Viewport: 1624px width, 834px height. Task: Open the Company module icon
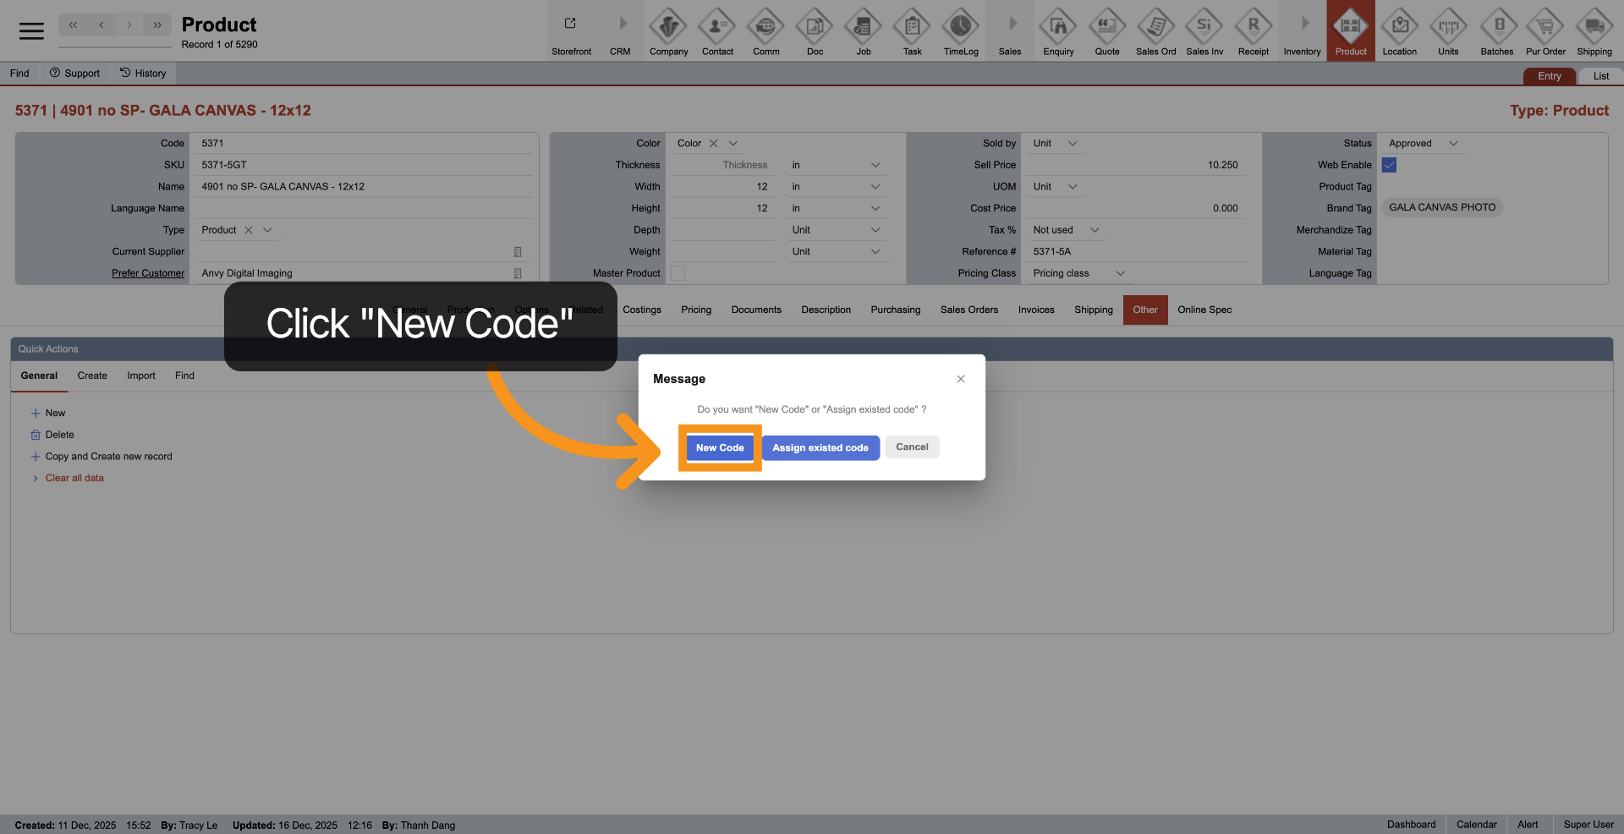tap(668, 28)
